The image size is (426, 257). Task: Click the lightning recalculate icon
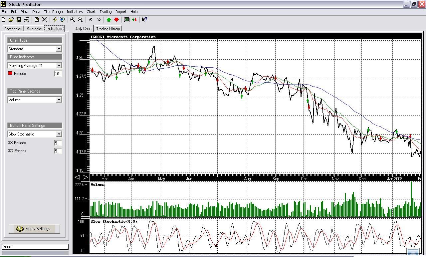pyautogui.click(x=54, y=20)
